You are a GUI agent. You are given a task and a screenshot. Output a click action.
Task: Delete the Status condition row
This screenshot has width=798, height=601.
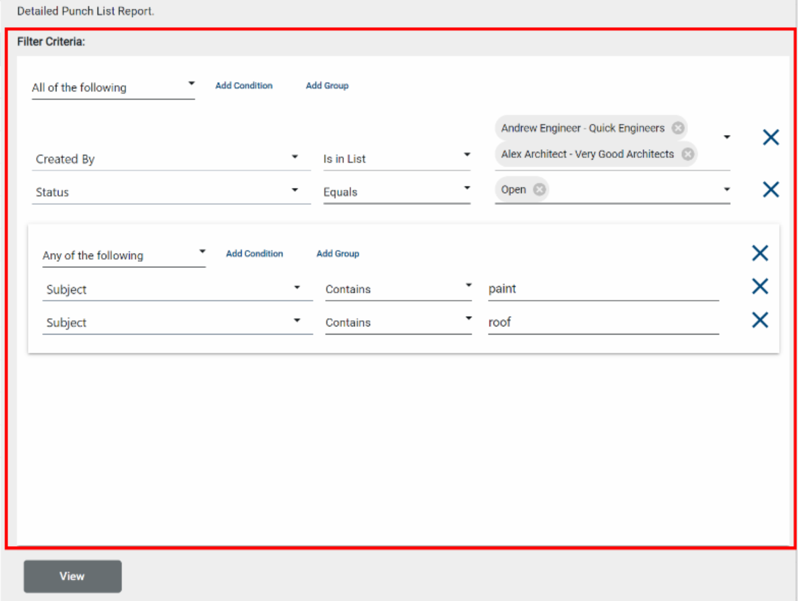pyautogui.click(x=771, y=190)
